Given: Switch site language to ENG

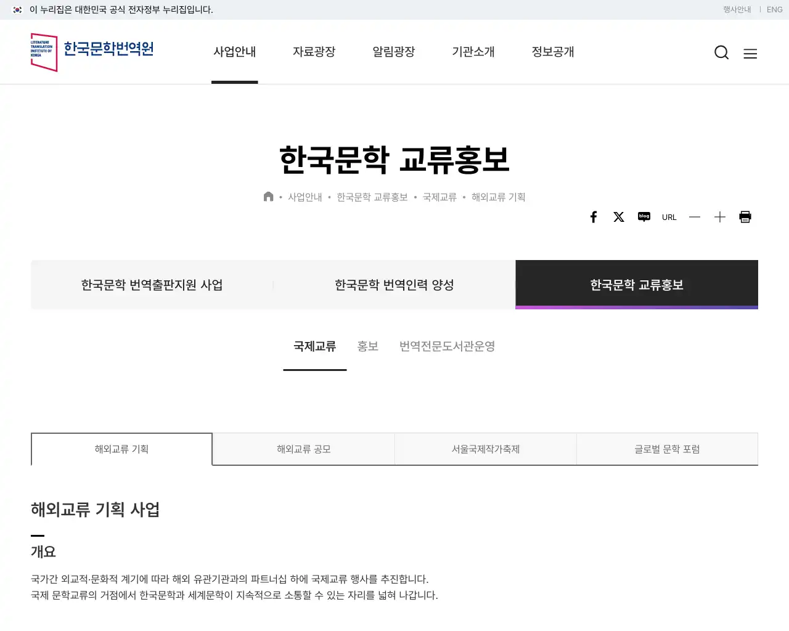Looking at the screenshot, I should click(x=774, y=9).
